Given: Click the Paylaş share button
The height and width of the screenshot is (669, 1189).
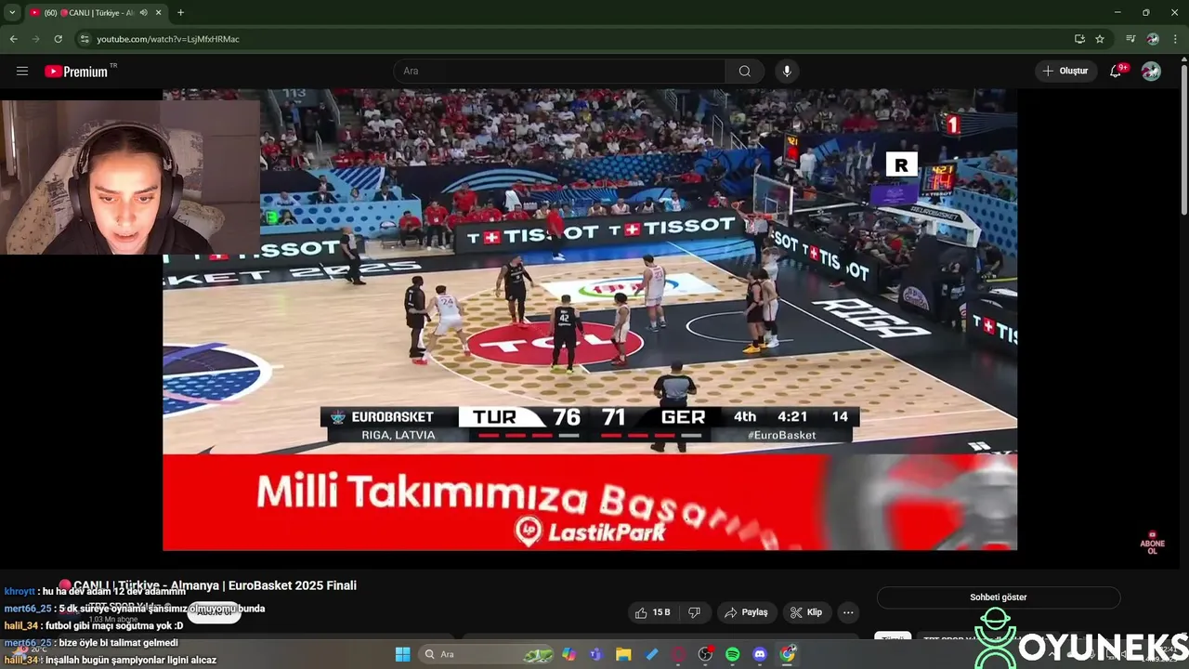Looking at the screenshot, I should [x=746, y=612].
